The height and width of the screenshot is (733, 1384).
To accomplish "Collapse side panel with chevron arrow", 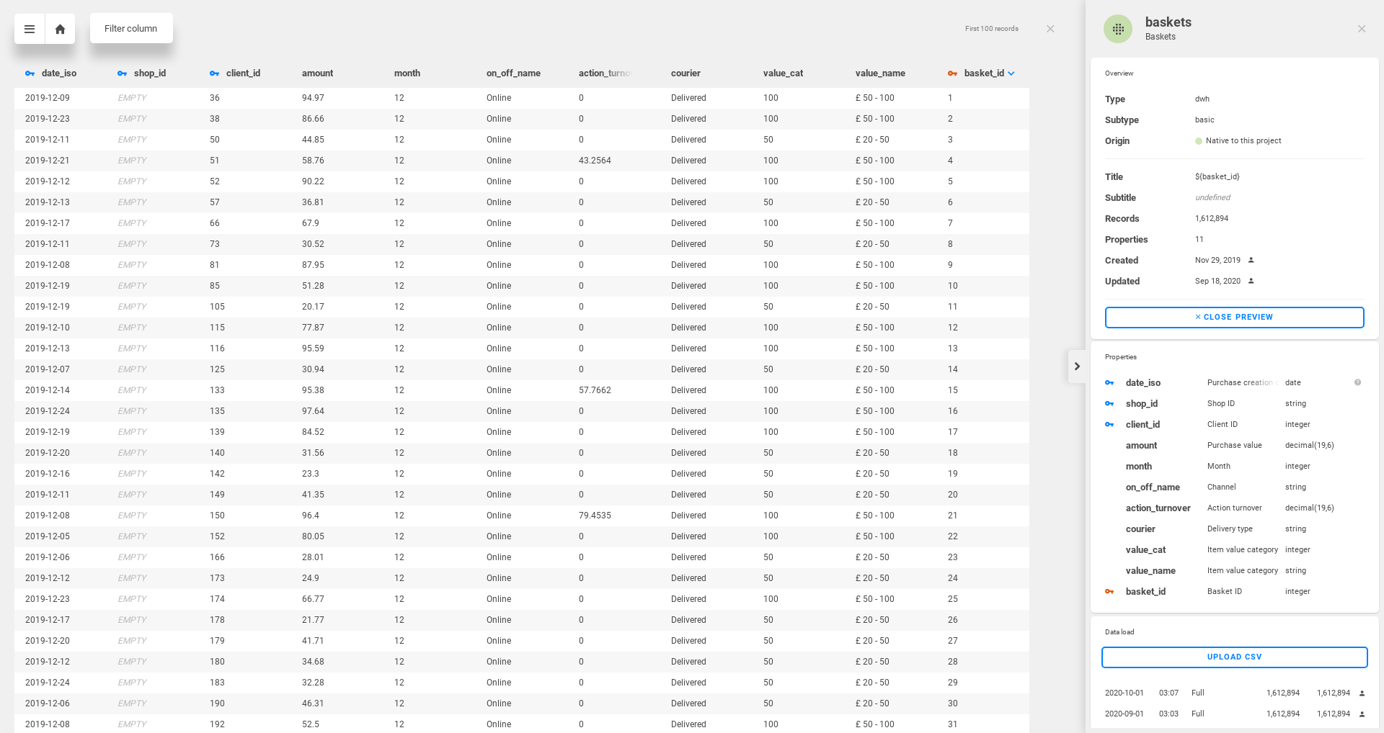I will tap(1077, 366).
